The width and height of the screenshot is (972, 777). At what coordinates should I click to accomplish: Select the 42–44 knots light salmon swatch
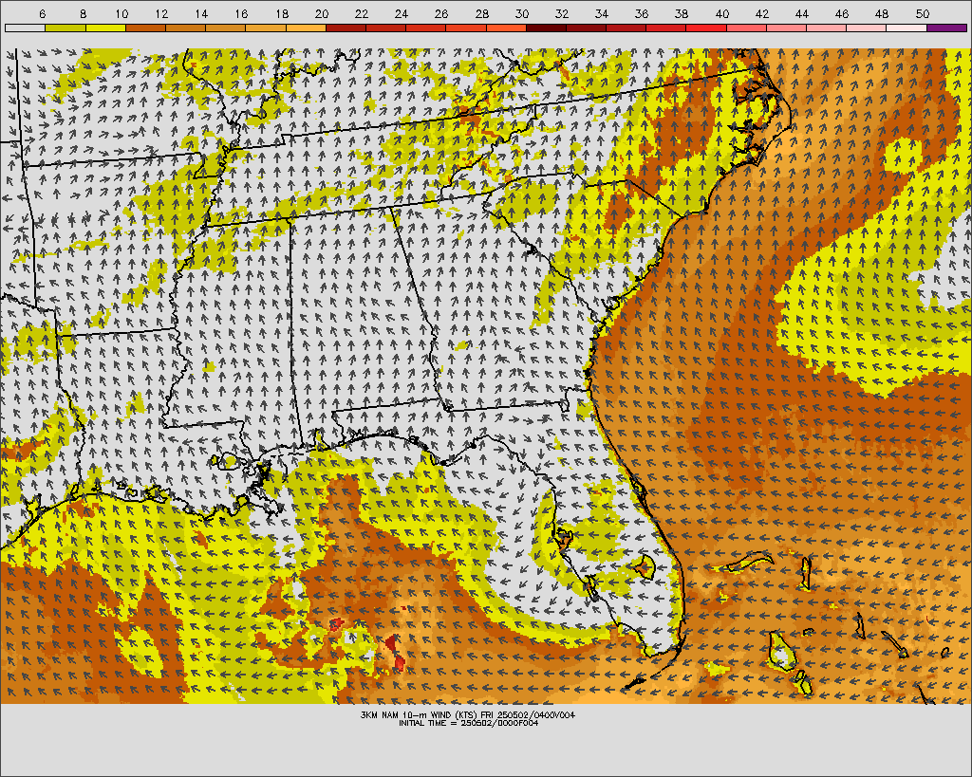[x=786, y=28]
